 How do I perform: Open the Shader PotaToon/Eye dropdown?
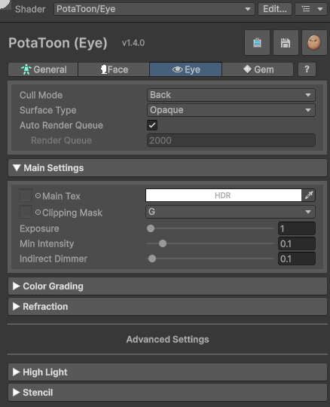[154, 9]
